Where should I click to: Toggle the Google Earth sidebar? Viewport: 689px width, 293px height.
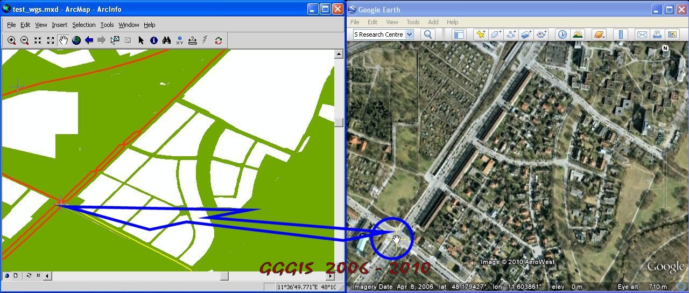pos(459,34)
